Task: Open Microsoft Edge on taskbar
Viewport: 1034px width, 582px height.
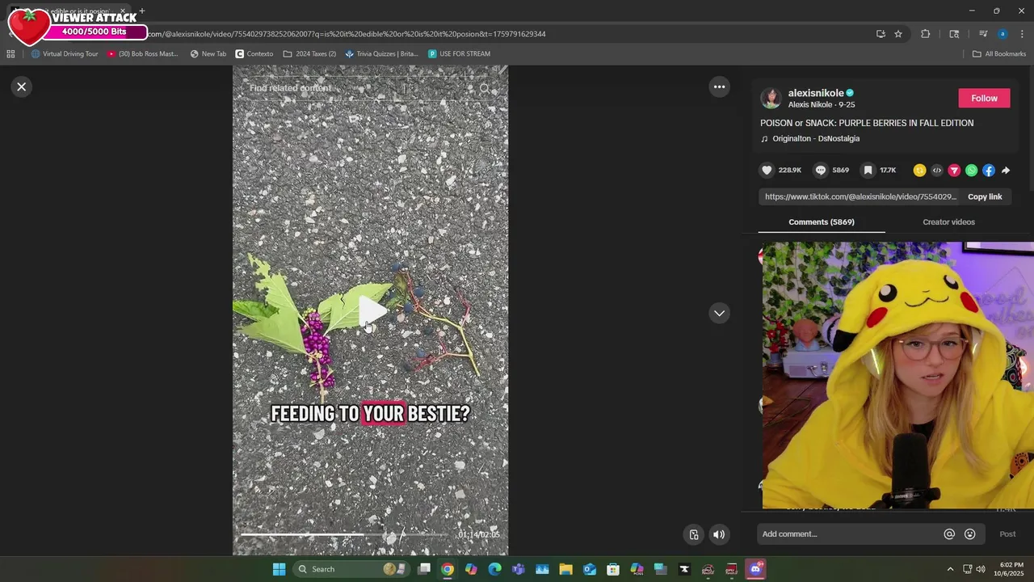Action: [x=495, y=569]
